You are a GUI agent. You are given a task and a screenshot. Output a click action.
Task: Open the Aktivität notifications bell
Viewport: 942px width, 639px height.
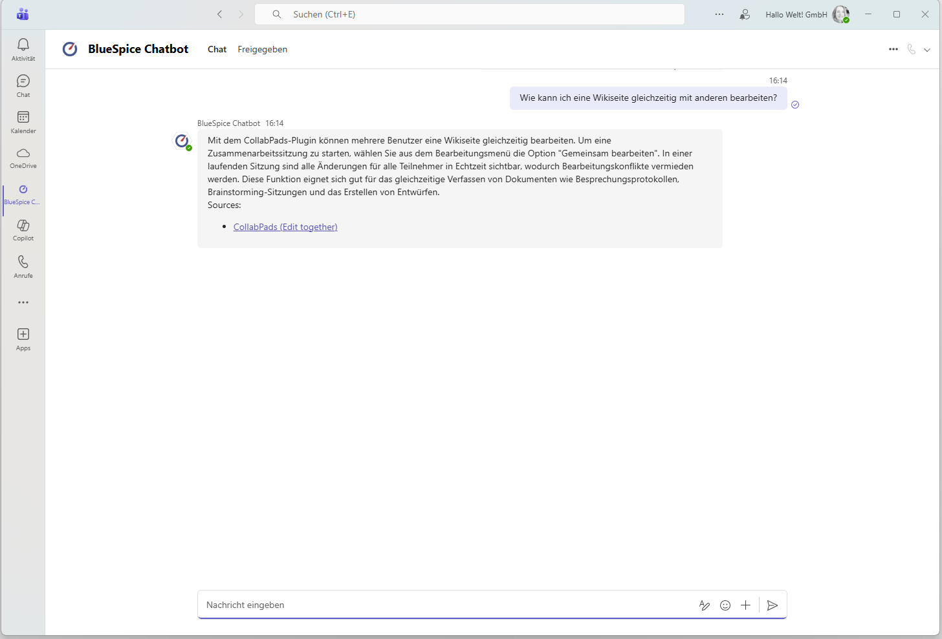23,49
